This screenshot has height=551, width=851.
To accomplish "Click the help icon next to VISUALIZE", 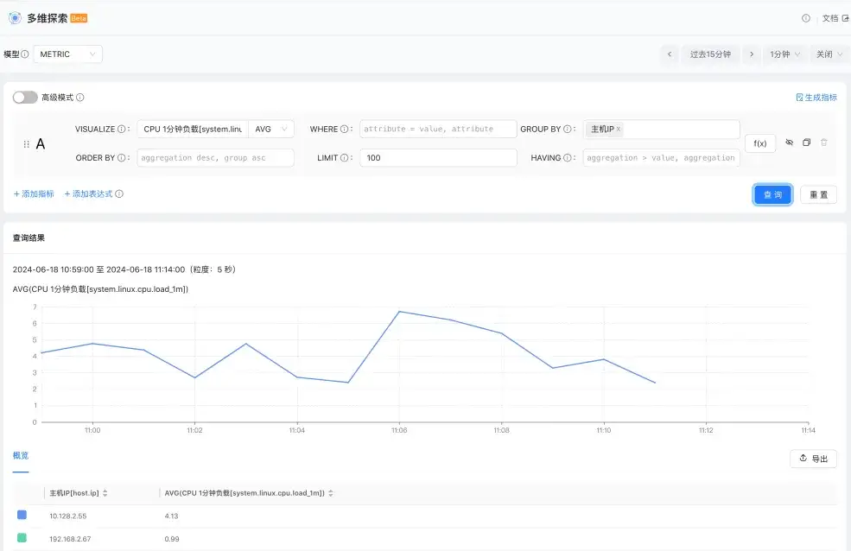I will 122,130.
